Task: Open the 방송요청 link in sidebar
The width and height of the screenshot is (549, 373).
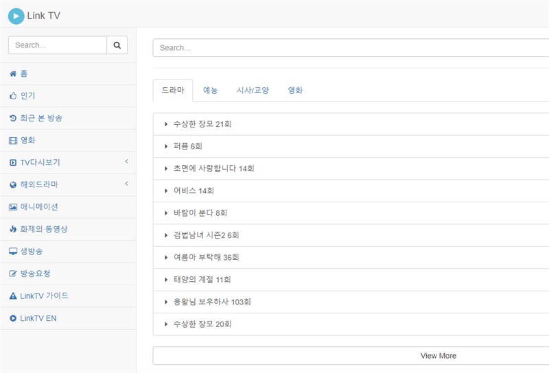Action: click(x=35, y=274)
